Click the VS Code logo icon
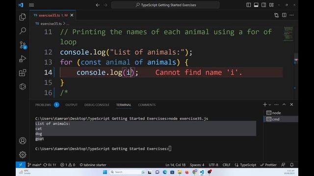Screen dimensions: 314x176 pos(21,5)
